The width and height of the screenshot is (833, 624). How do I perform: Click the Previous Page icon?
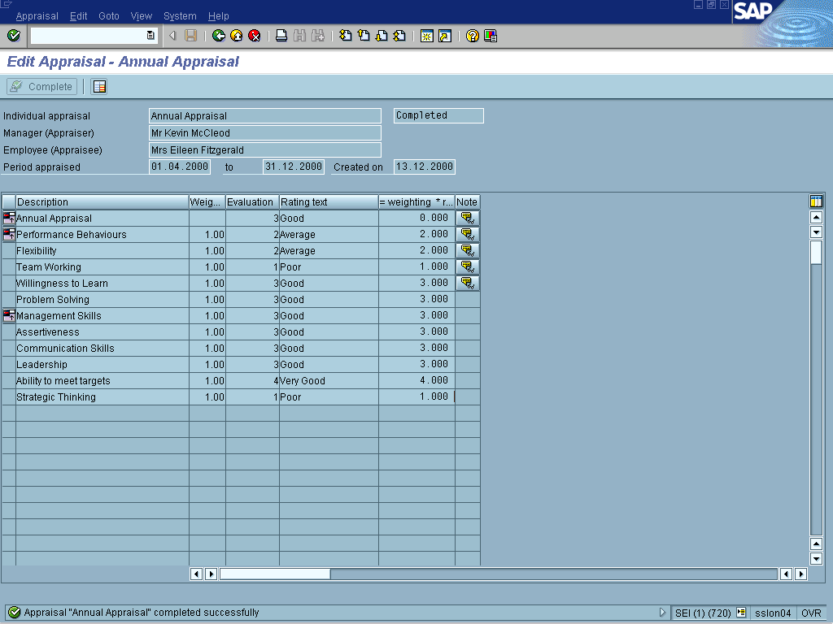[x=364, y=36]
